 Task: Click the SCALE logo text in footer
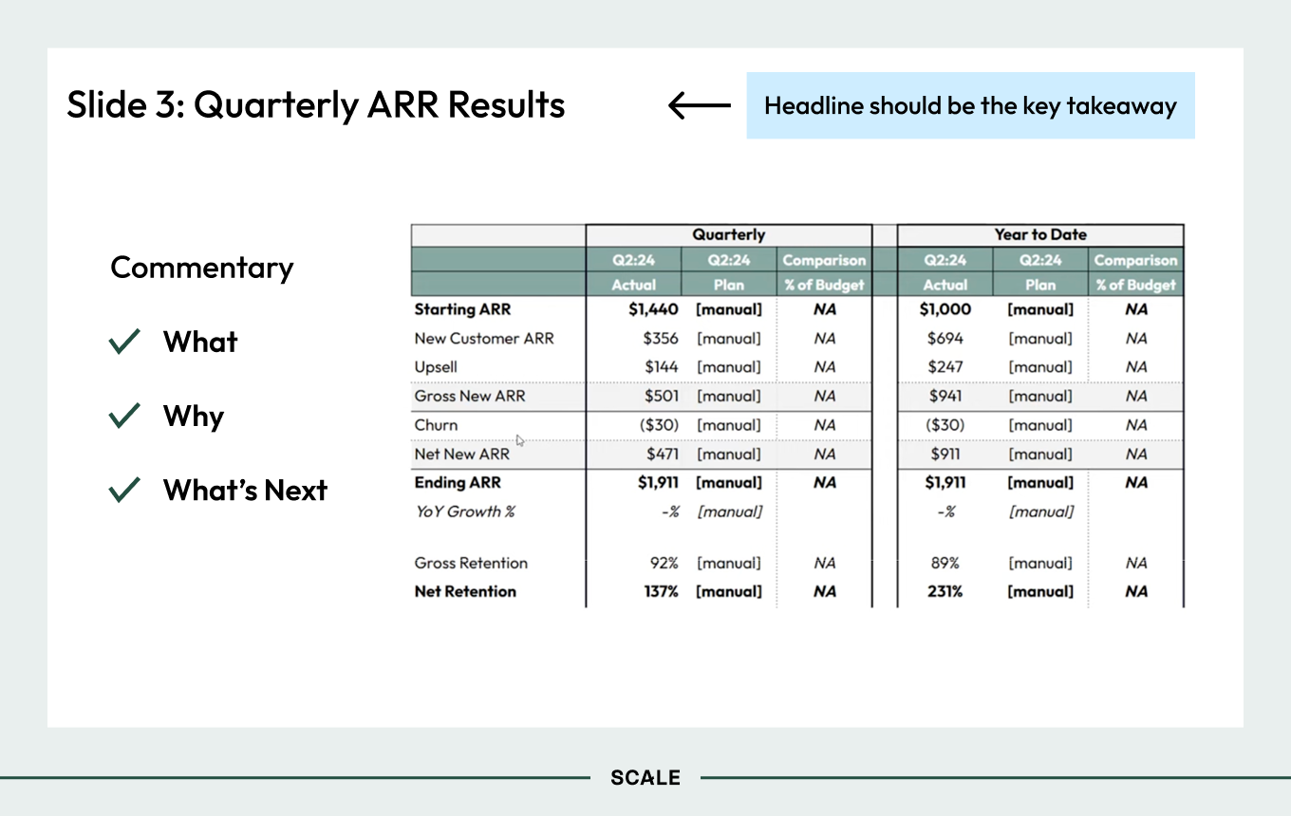click(645, 778)
